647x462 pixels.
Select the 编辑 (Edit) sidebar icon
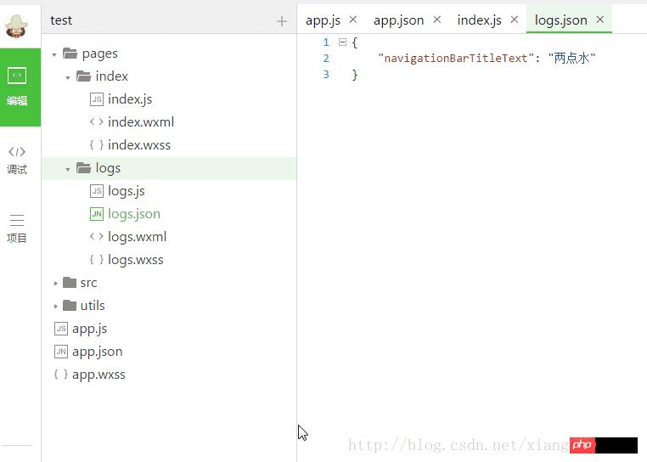click(x=18, y=87)
